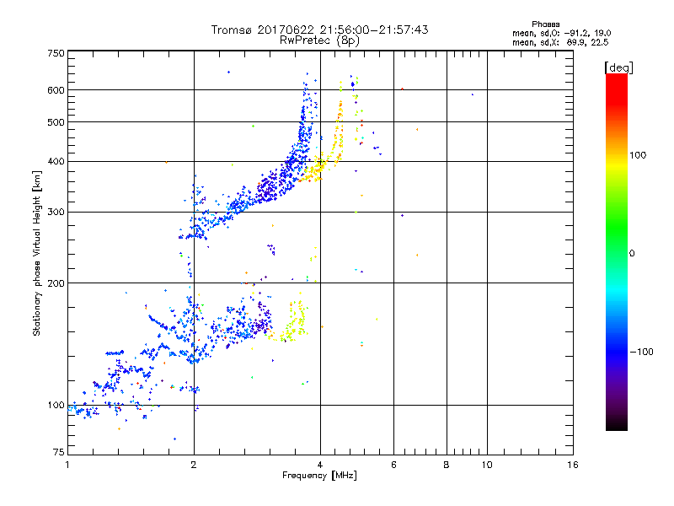Viewport: 674px width, 506px height.
Task: Click the colorbar tick label "-100"
Action: [x=641, y=352]
